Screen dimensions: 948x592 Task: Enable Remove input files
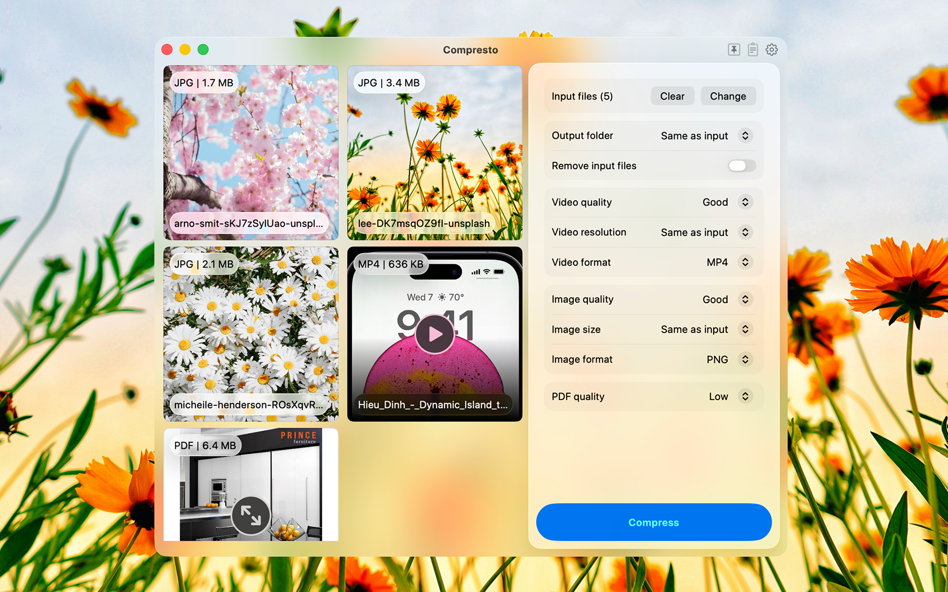click(740, 166)
